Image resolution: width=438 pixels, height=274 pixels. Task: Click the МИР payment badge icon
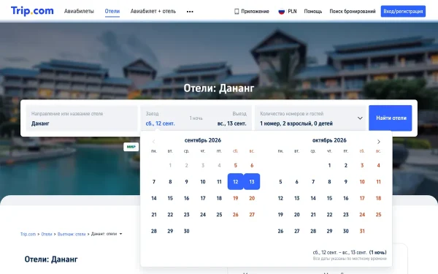pos(131,147)
